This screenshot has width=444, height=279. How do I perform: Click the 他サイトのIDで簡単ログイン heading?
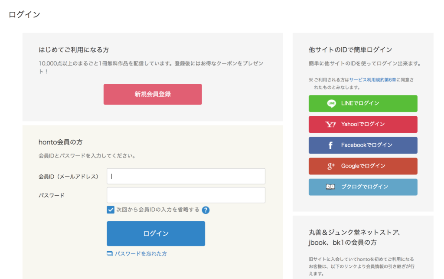350,50
